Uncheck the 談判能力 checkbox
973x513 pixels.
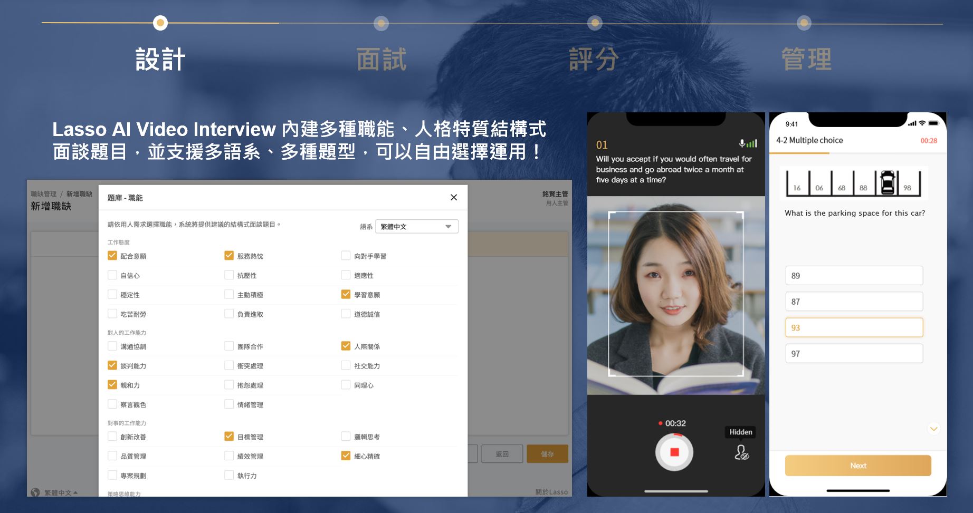pyautogui.click(x=112, y=365)
